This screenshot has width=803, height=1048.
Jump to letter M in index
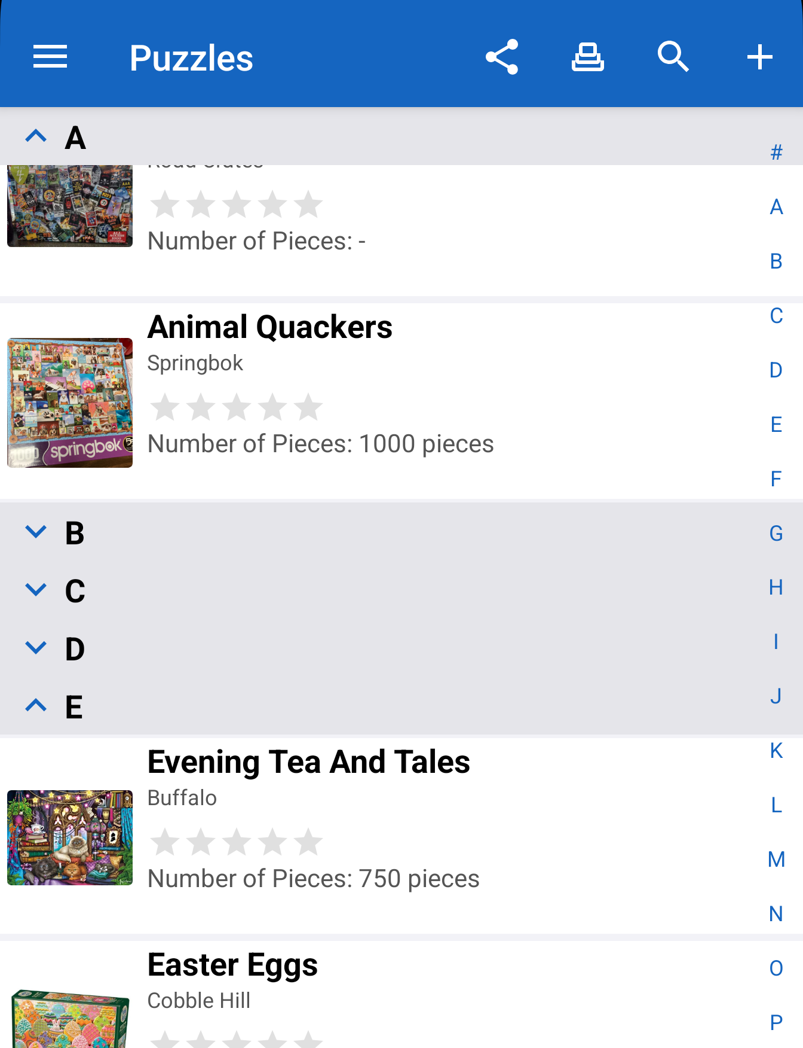point(776,860)
